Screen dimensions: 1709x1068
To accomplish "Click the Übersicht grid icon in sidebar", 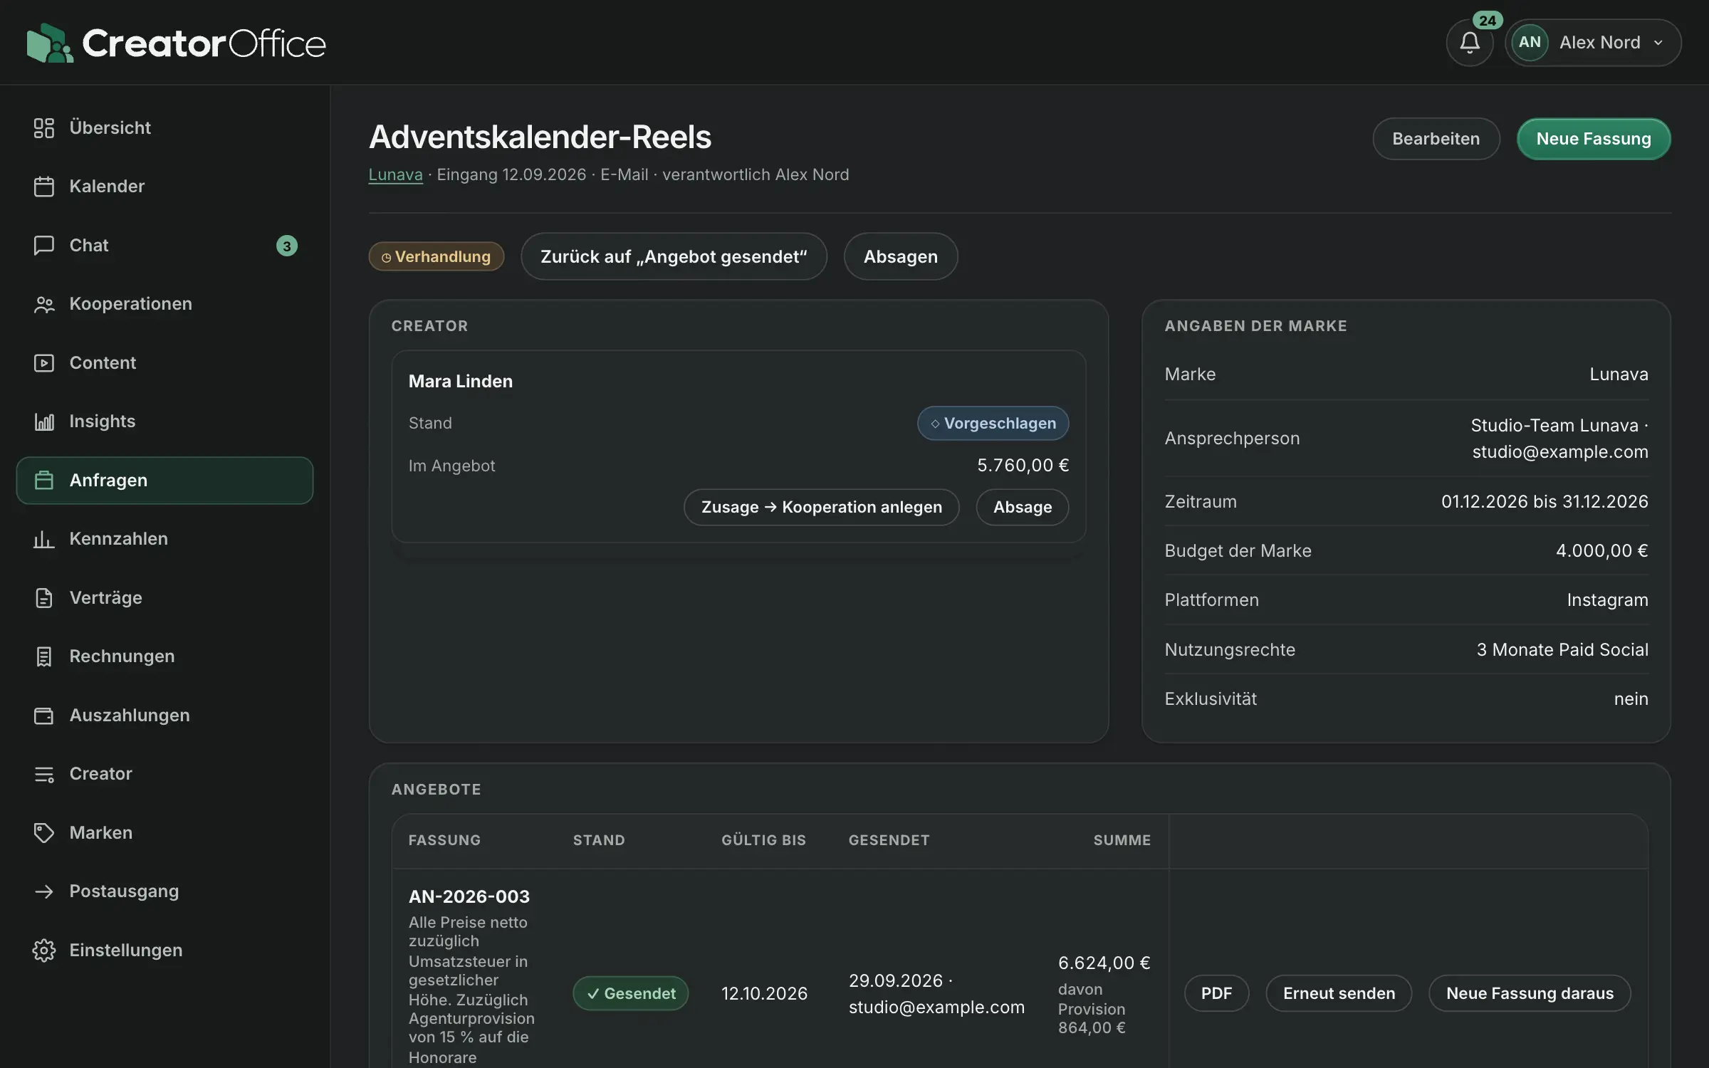I will click(x=44, y=128).
